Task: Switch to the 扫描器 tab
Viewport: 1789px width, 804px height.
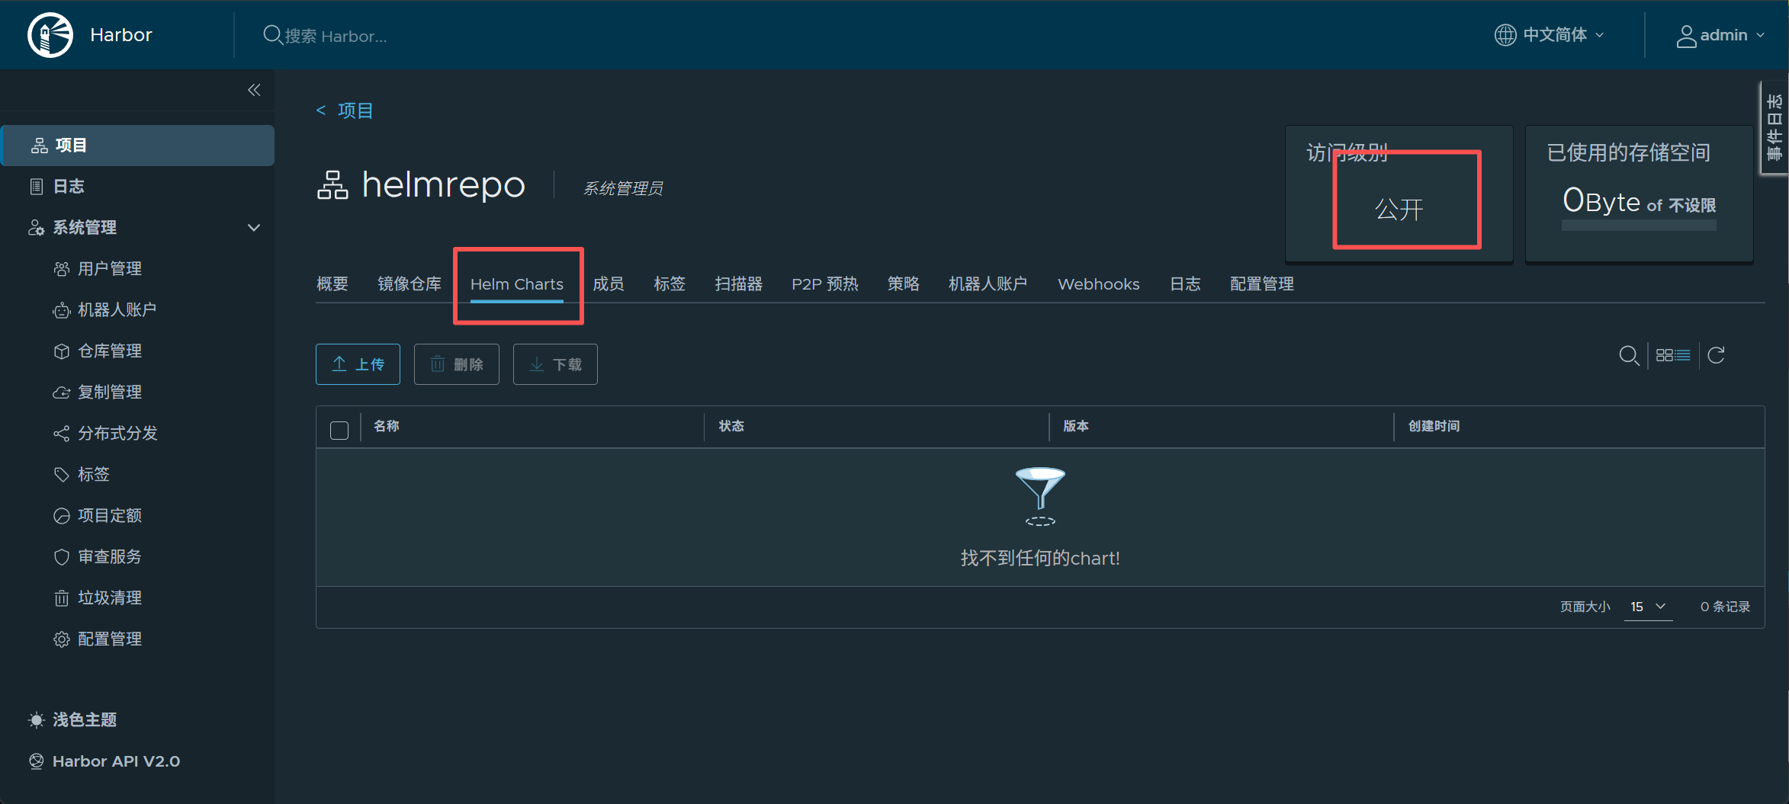Action: pyautogui.click(x=738, y=284)
